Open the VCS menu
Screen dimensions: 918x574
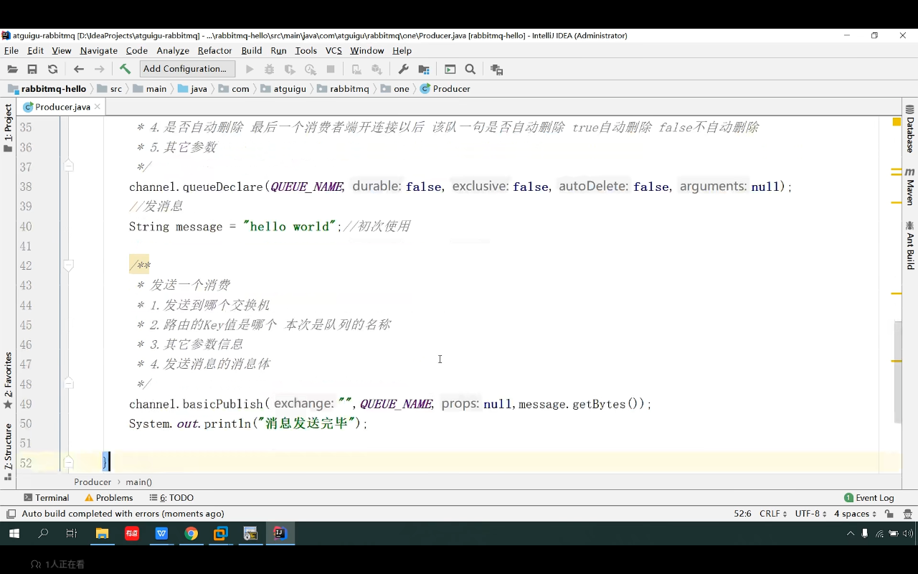pos(333,50)
